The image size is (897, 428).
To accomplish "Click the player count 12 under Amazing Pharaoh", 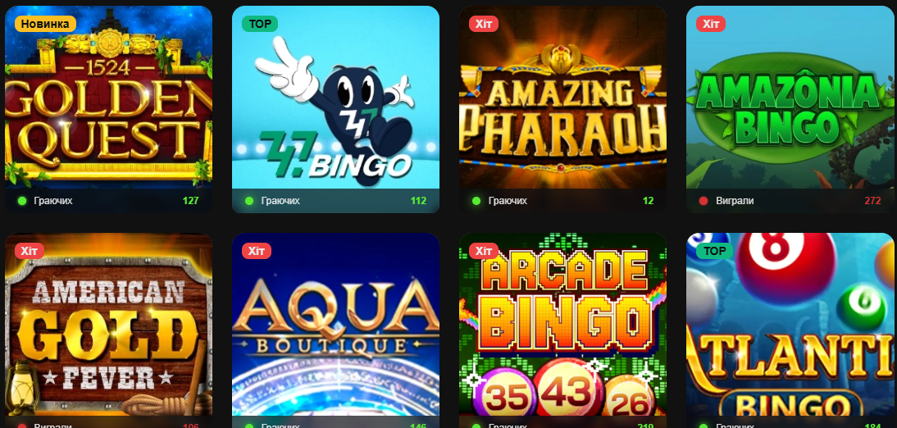I will [648, 201].
